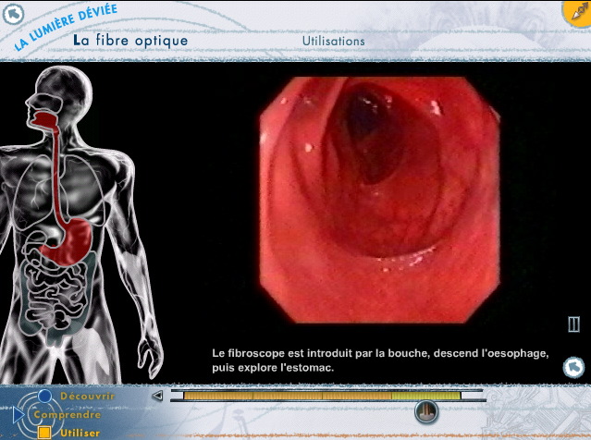Select the Découvrir section
This screenshot has height=440, width=591.
coord(87,397)
